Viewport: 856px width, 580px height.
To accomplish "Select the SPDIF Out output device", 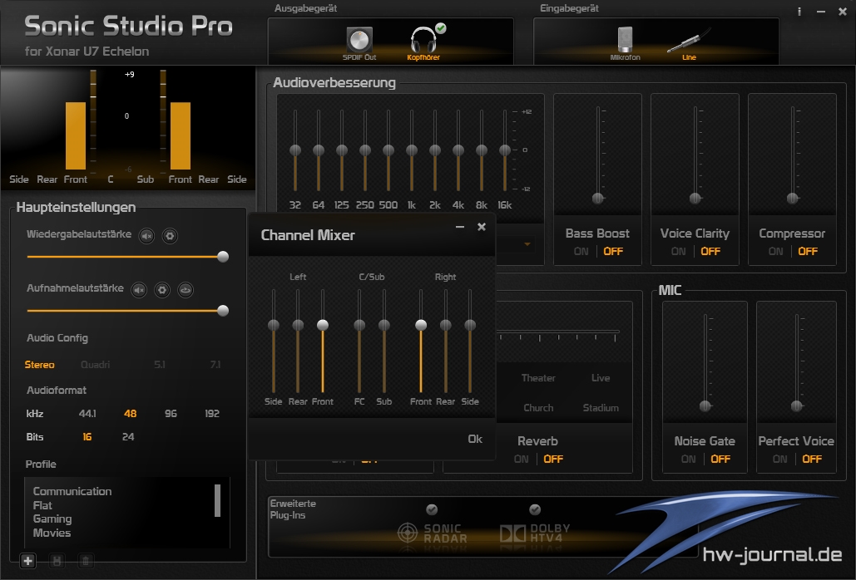I will [359, 42].
